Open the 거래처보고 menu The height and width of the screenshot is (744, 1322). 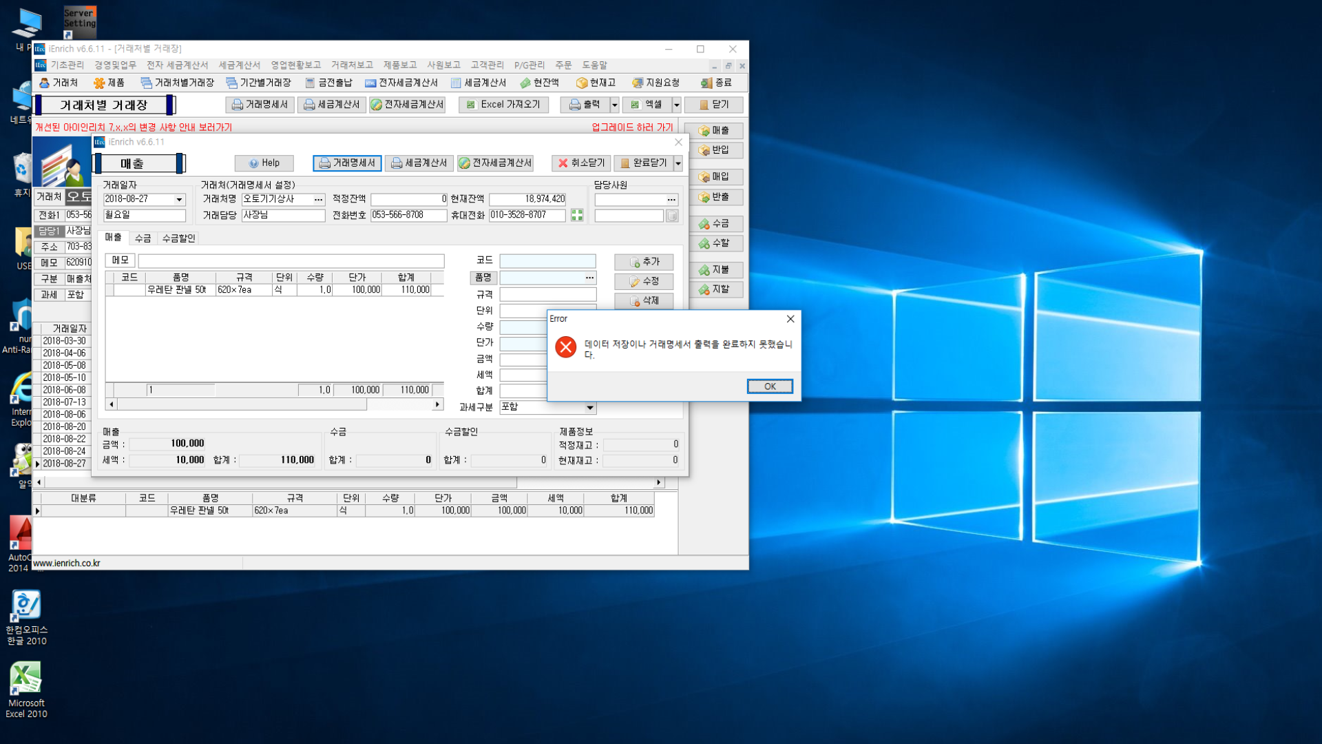coord(351,65)
